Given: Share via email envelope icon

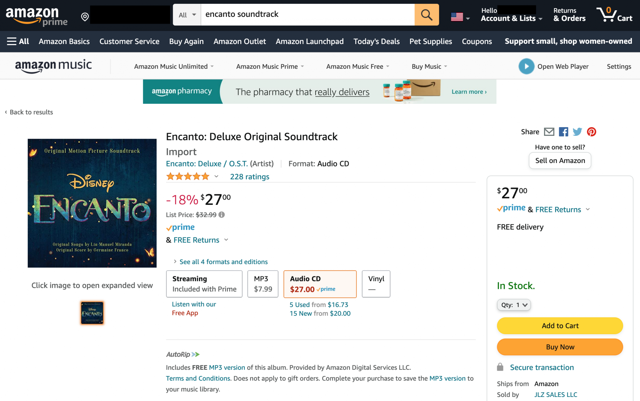Looking at the screenshot, I should click(549, 132).
